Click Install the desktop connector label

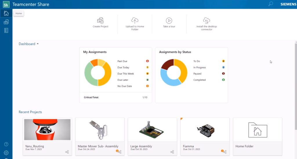(x=207, y=28)
